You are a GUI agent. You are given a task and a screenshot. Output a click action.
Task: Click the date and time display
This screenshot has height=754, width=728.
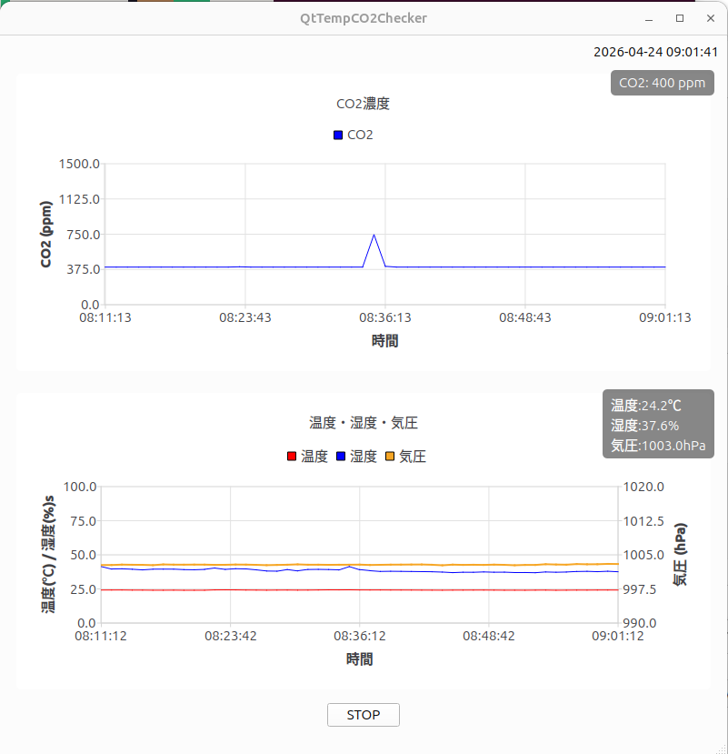point(655,52)
